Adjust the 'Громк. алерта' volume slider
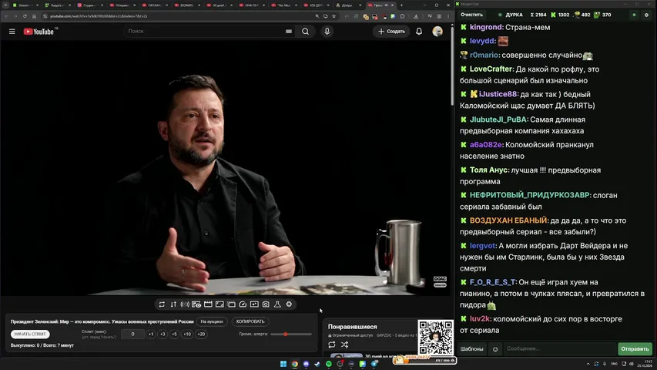Viewport: 657px width, 370px height. click(x=291, y=335)
